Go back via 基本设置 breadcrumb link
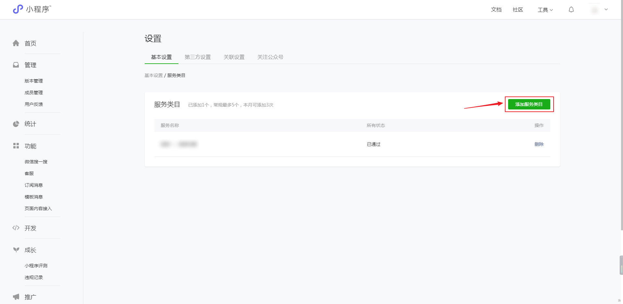Image resolution: width=623 pixels, height=304 pixels. [153, 75]
